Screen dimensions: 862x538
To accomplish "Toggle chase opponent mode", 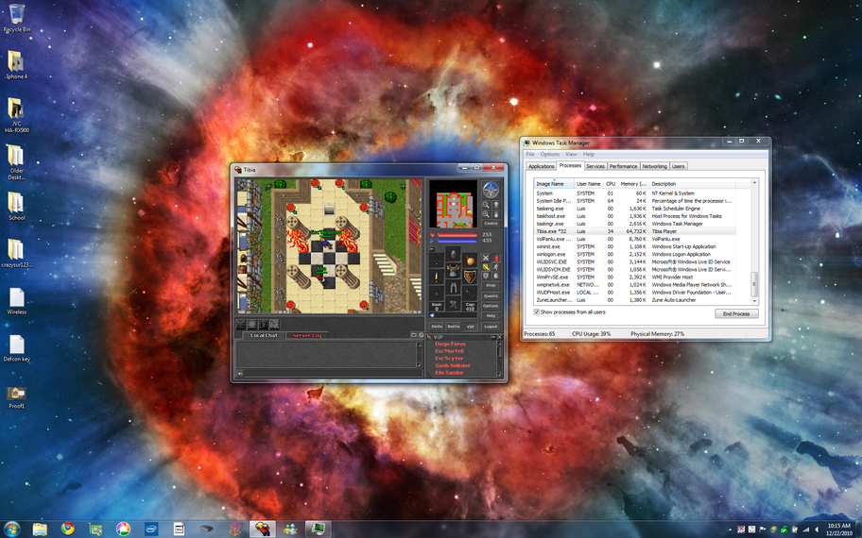I will (x=496, y=267).
